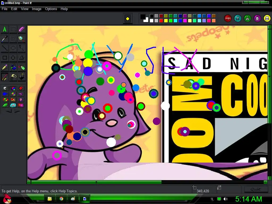This screenshot has height=204, width=272.
Task: Select the free-form selection tool
Action: [13, 39]
